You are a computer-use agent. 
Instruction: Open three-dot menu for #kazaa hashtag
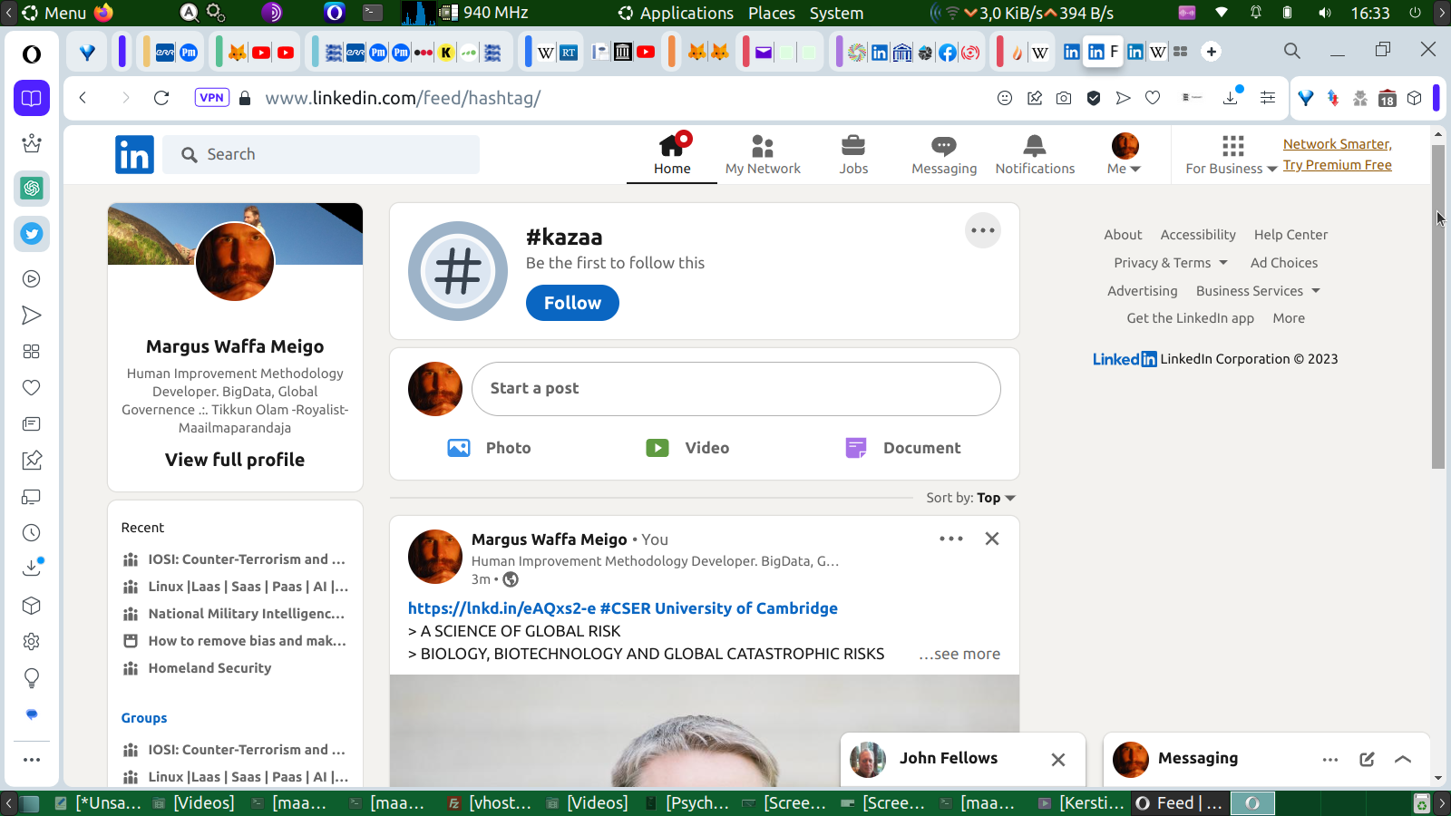point(982,230)
